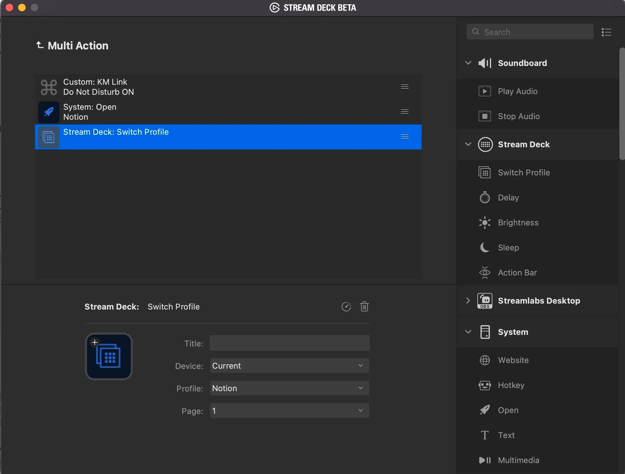Image resolution: width=625 pixels, height=474 pixels.
Task: Click the delete trash icon for Switch Profile
Action: (364, 306)
